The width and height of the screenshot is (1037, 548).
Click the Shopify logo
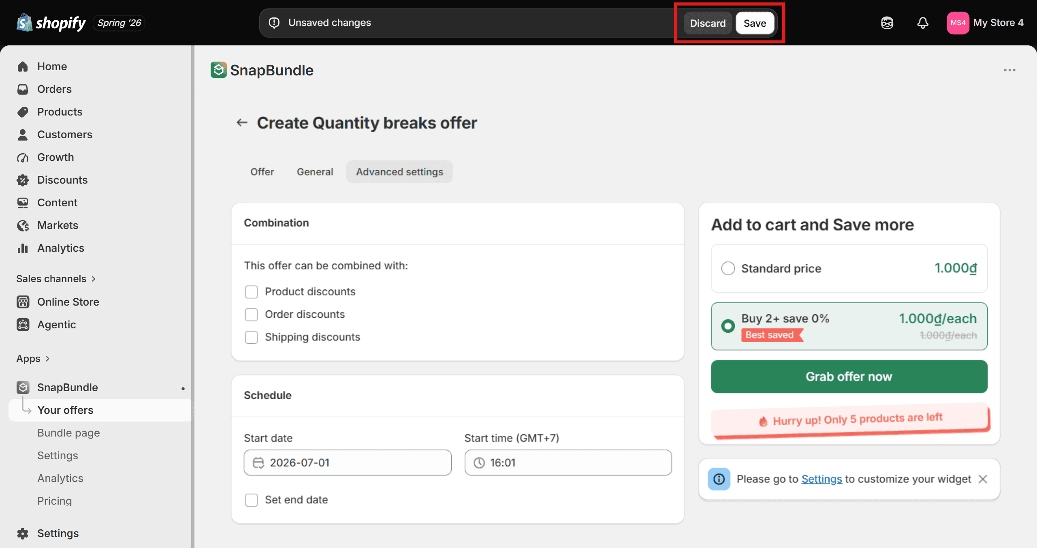pos(51,23)
